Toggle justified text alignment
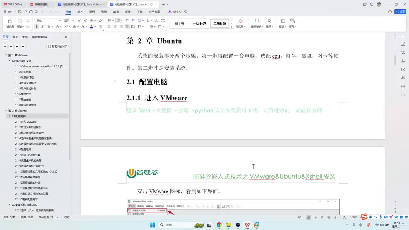The height and width of the screenshot is (230, 409). (x=127, y=27)
